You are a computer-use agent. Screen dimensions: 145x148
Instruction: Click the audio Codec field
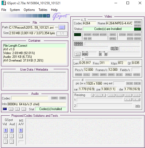[30, 98]
